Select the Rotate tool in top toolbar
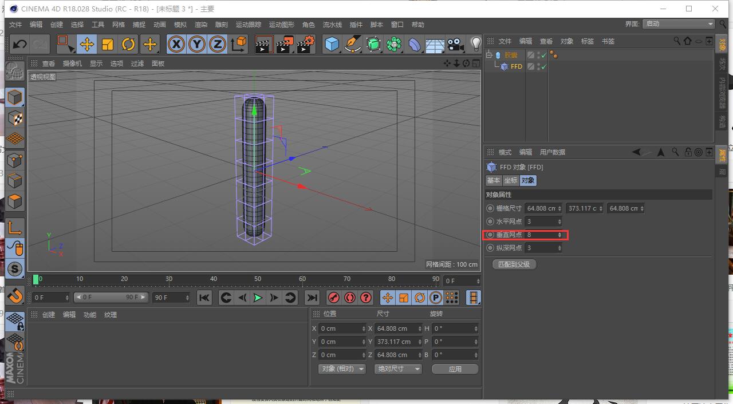733x404 pixels. (128, 44)
